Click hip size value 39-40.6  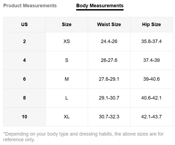pyautogui.click(x=151, y=79)
